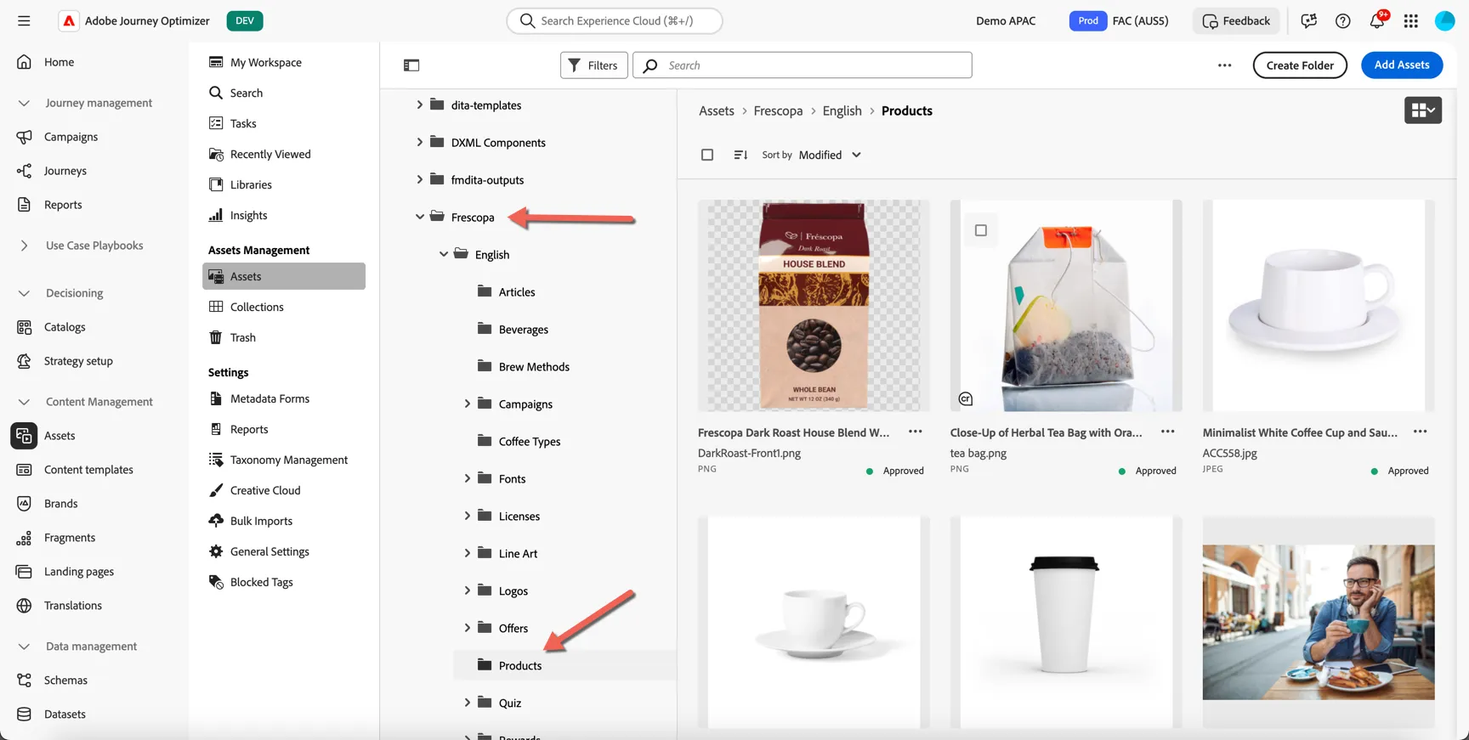The height and width of the screenshot is (740, 1469).
Task: Click the assets Search input field
Action: click(803, 65)
